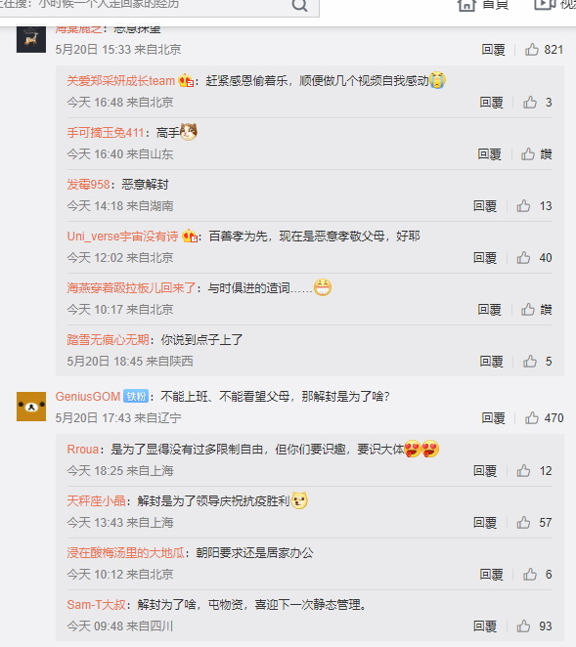The image size is (576, 647).
Task: Open Sam-T大叔's profile link
Action: (96, 605)
